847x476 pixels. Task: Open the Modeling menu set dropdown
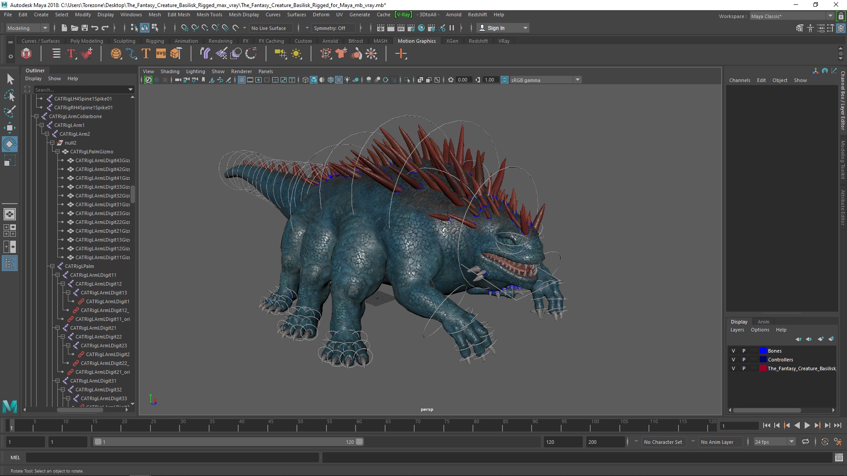coord(27,28)
